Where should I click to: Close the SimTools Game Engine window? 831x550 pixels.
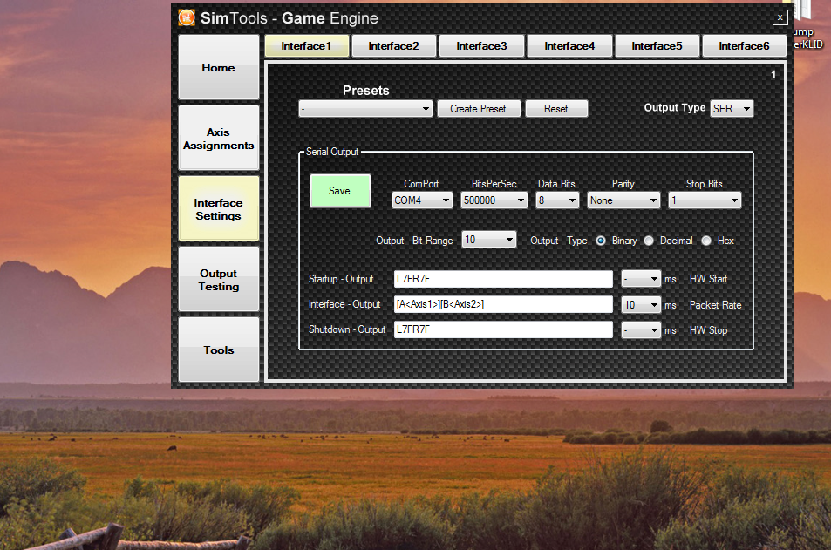[x=780, y=17]
